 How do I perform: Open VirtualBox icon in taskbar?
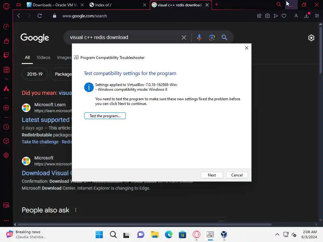coord(224,234)
